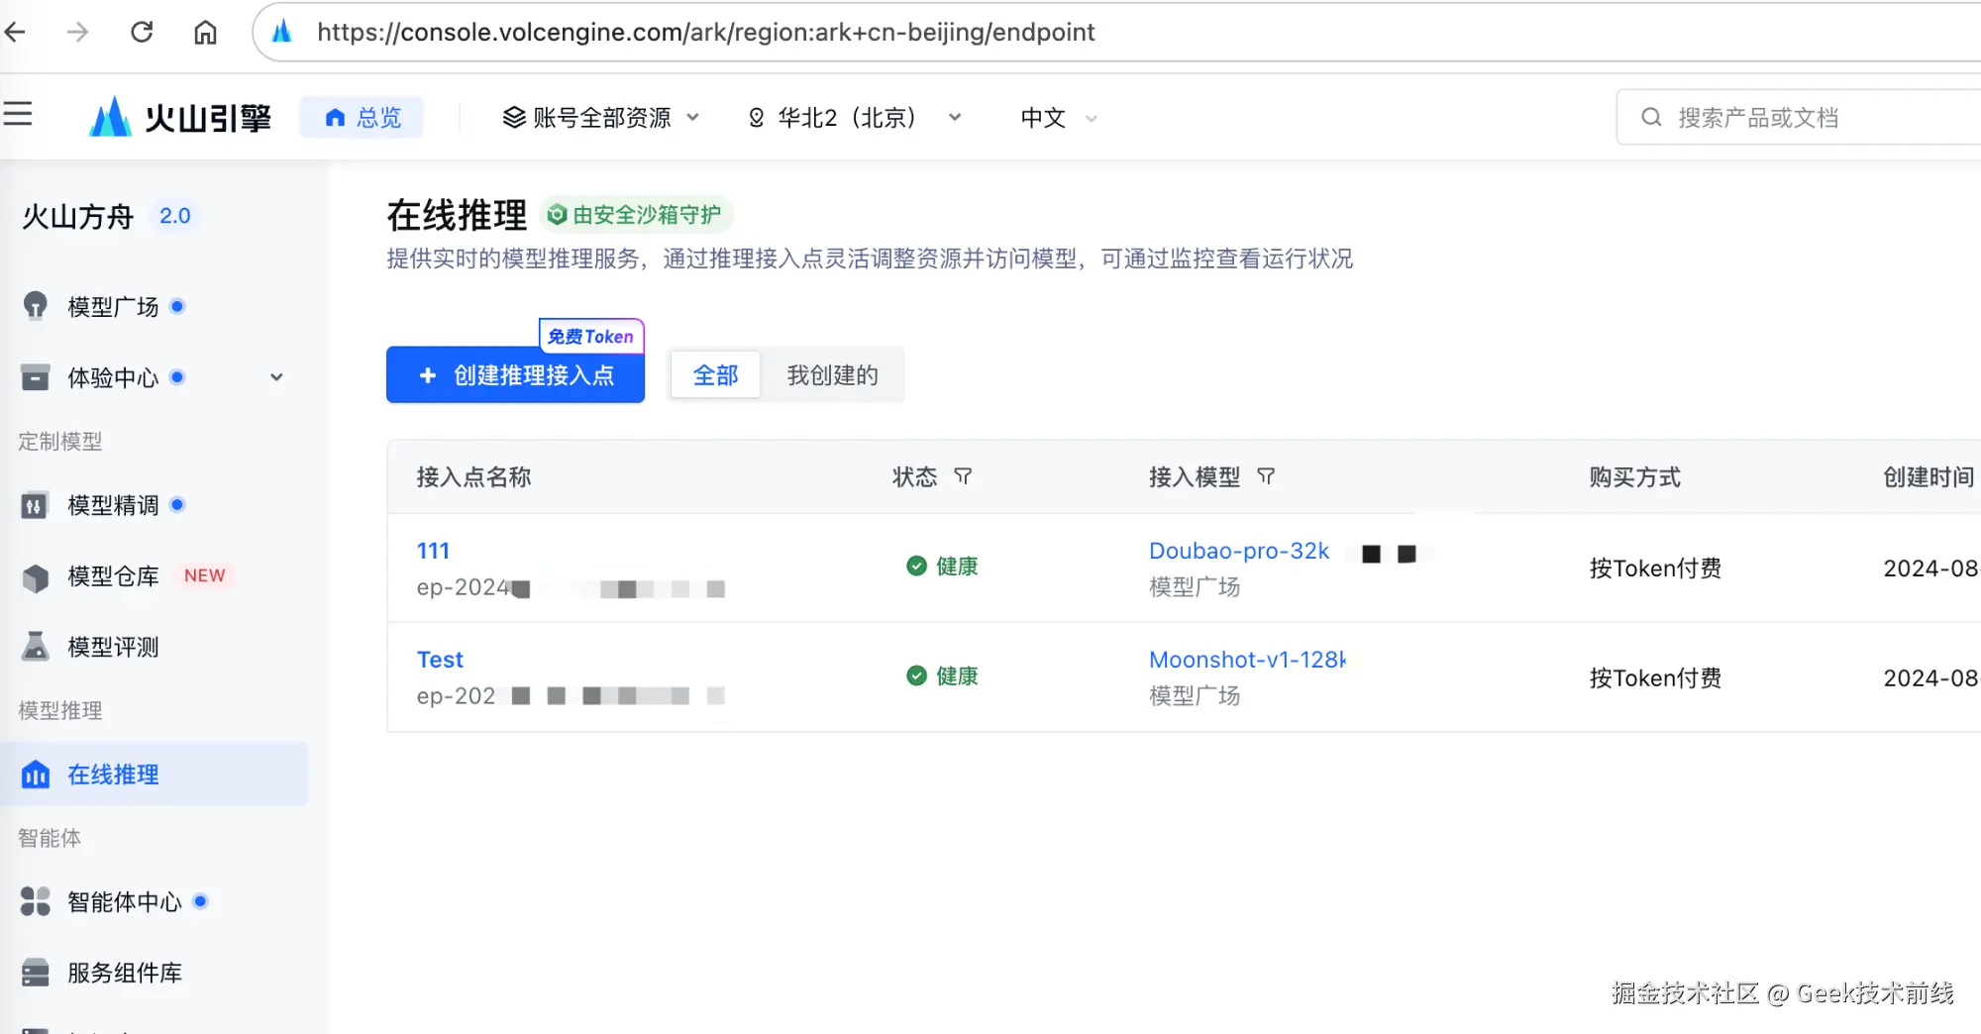The height and width of the screenshot is (1034, 1981).
Task: Click 创建推理接入点 button
Action: (x=515, y=375)
